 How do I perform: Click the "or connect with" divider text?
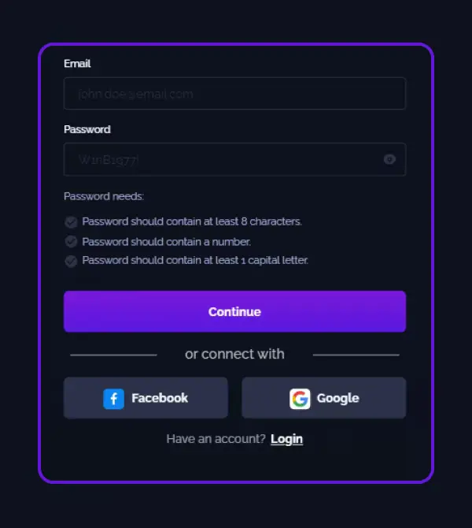click(x=234, y=354)
